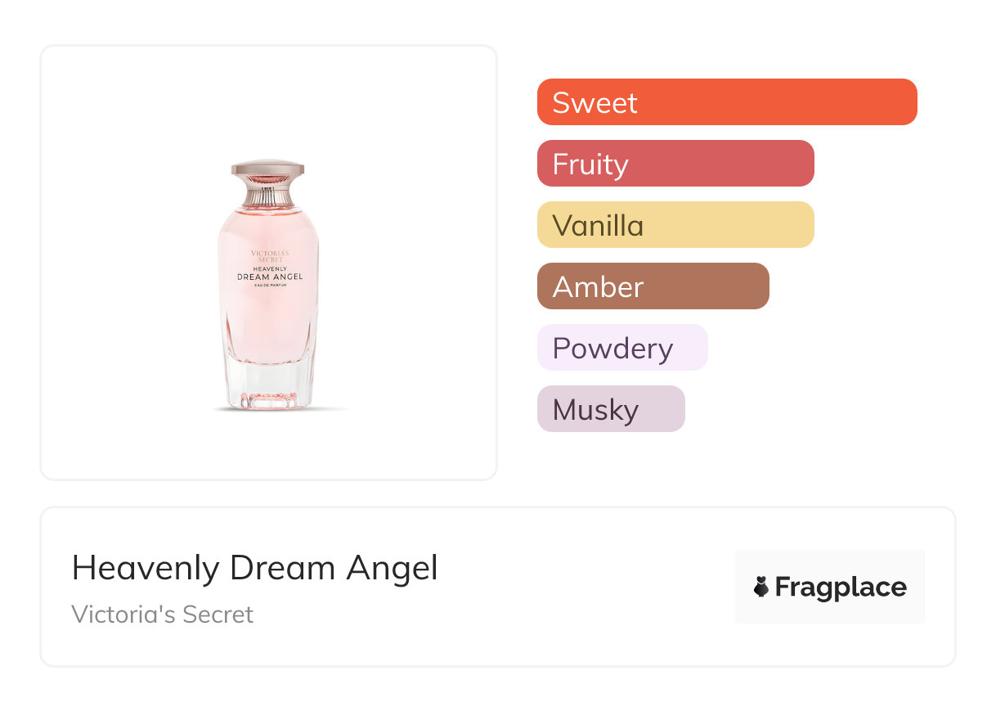The height and width of the screenshot is (707, 996).
Task: Select the mauve Musky accord bar
Action: point(610,409)
